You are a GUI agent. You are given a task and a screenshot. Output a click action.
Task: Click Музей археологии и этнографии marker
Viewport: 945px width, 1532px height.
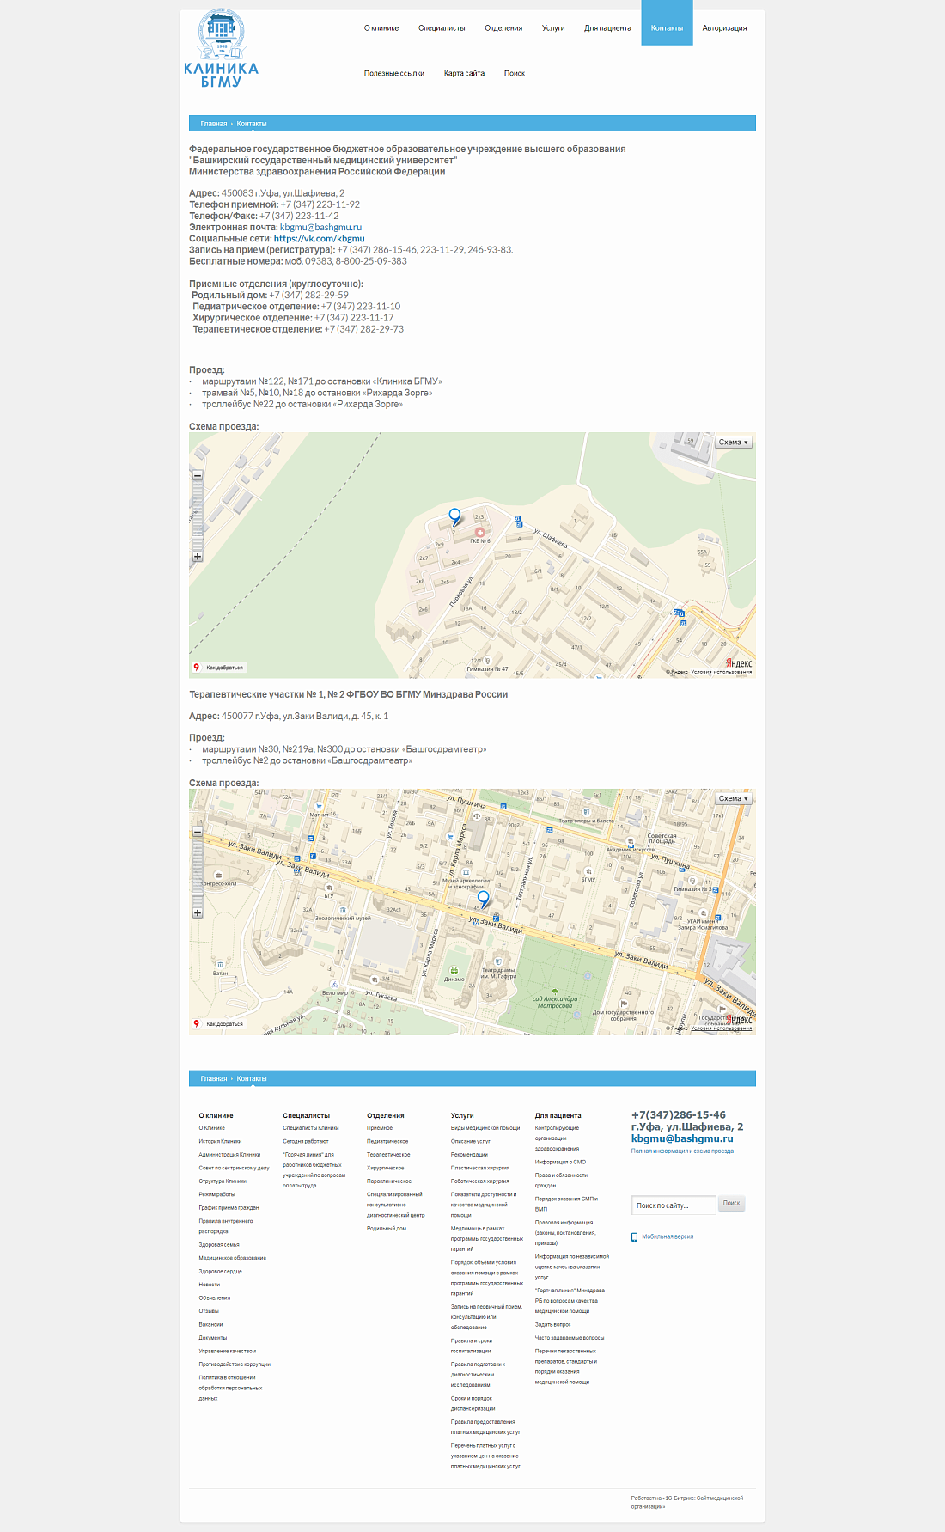466,872
